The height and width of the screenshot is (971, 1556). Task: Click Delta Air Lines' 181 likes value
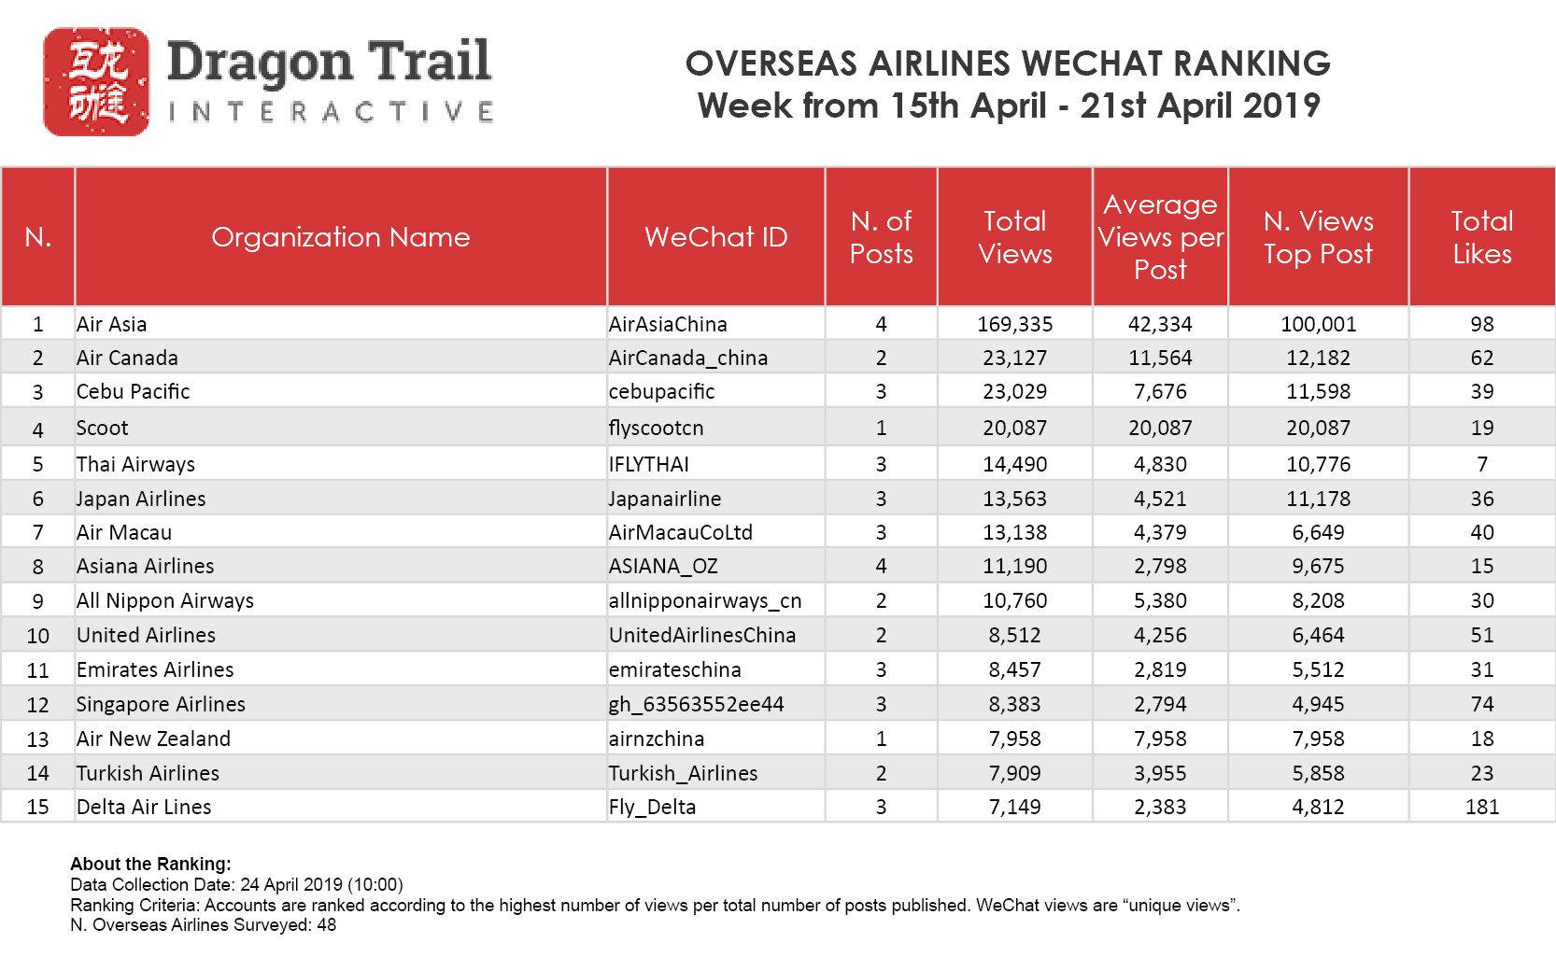click(1482, 807)
